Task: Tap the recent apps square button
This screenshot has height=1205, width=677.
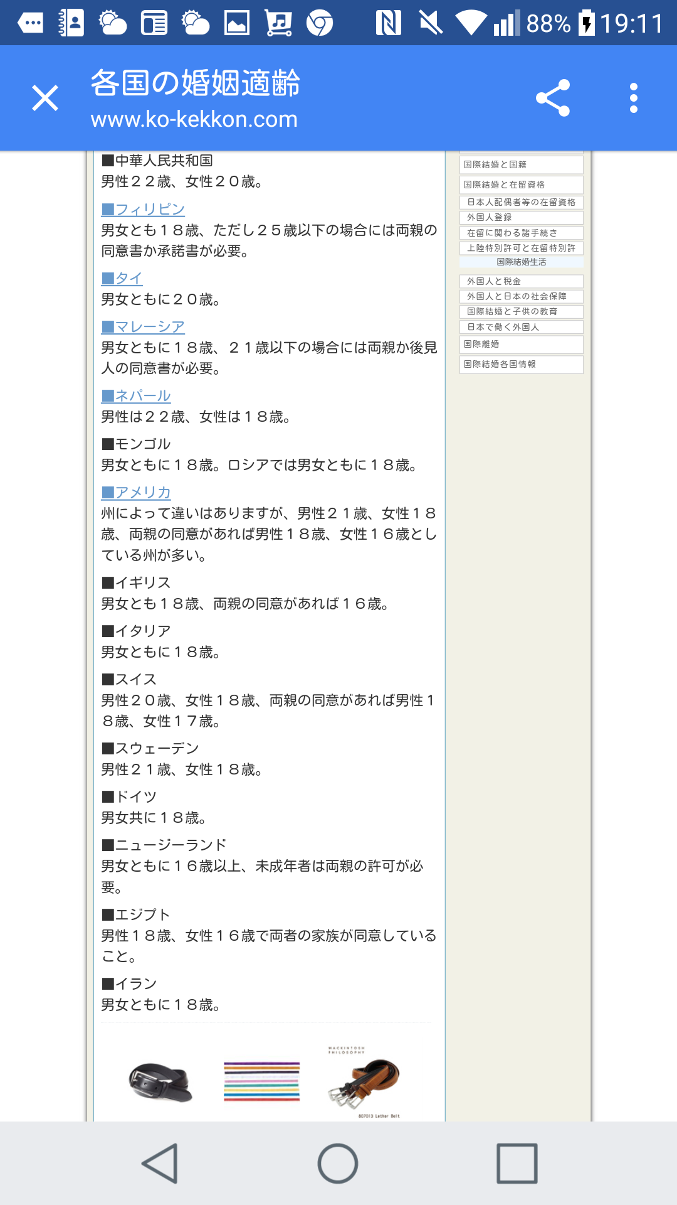Action: pos(517,1163)
